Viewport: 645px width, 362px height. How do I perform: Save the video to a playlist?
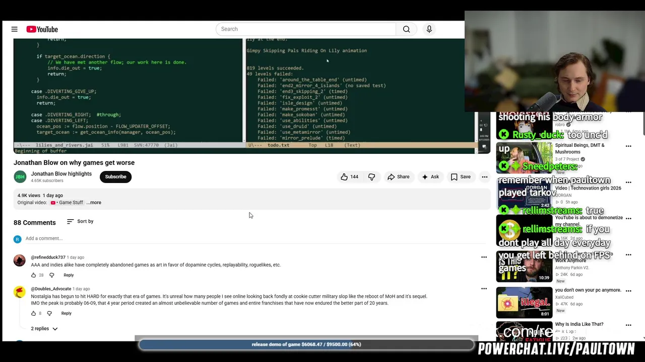pyautogui.click(x=461, y=177)
